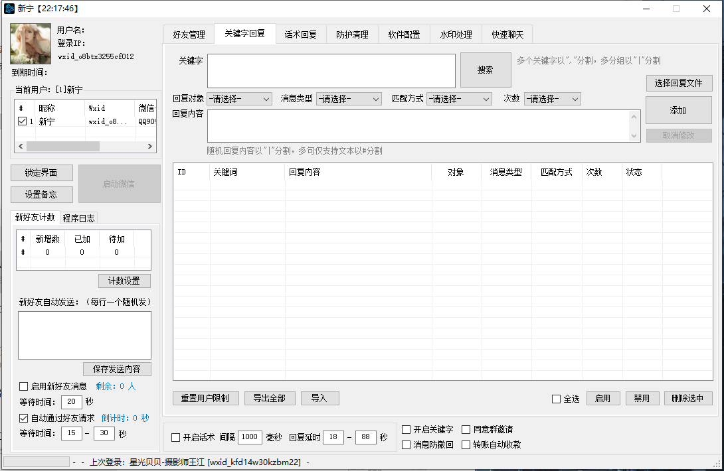Close the 新宁 window
Screen dimensions: 724x471
707,9
